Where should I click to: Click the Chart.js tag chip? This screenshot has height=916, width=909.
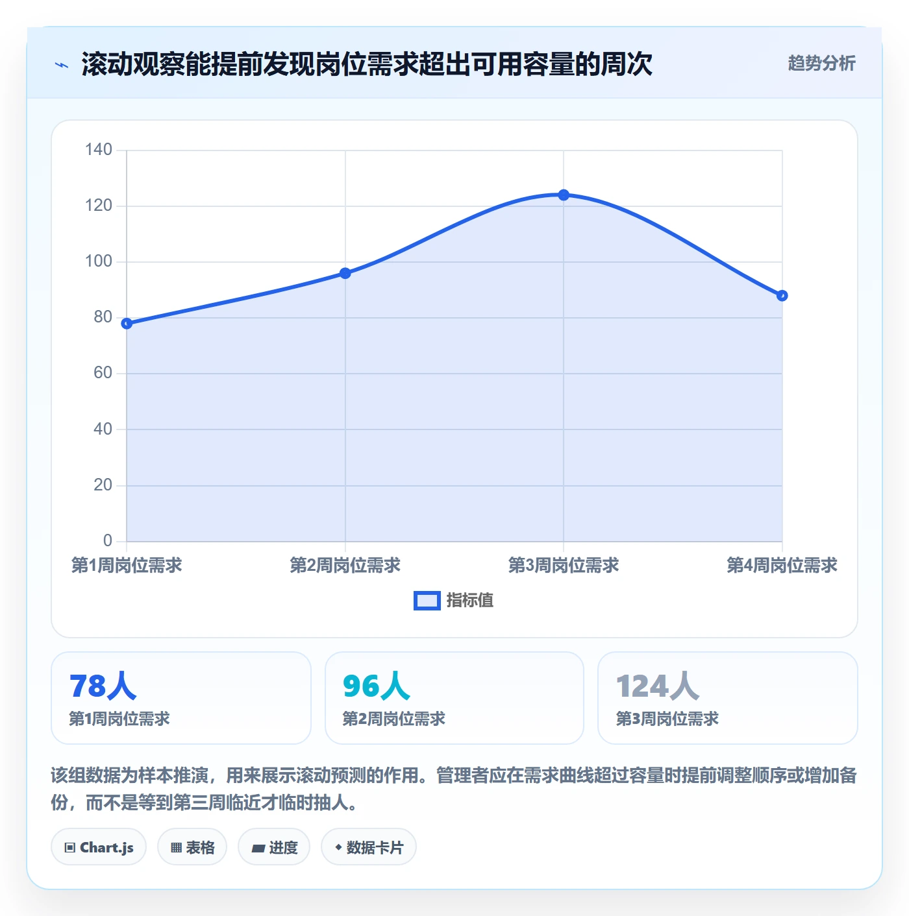click(x=99, y=847)
